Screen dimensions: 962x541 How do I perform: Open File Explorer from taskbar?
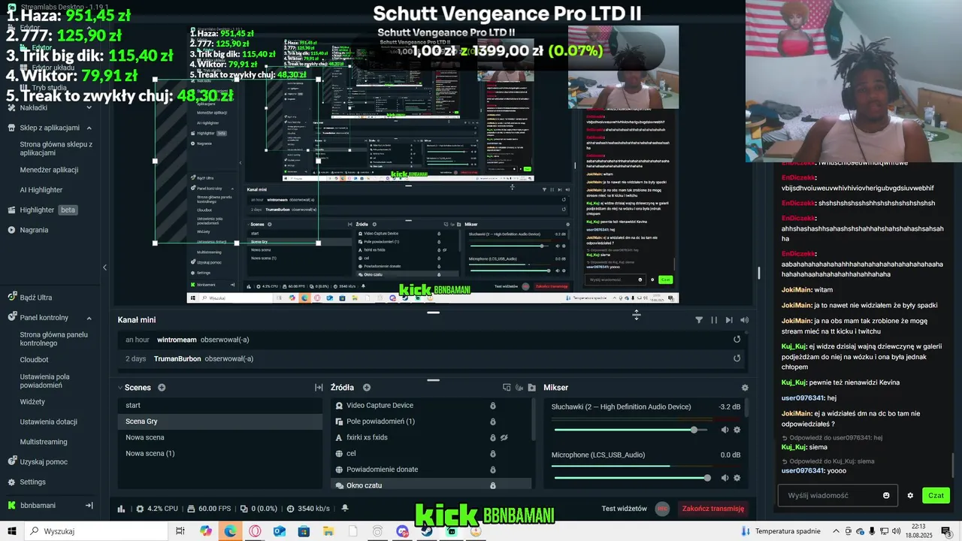328,531
